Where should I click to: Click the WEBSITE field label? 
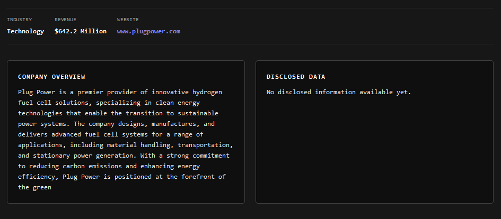pos(128,20)
